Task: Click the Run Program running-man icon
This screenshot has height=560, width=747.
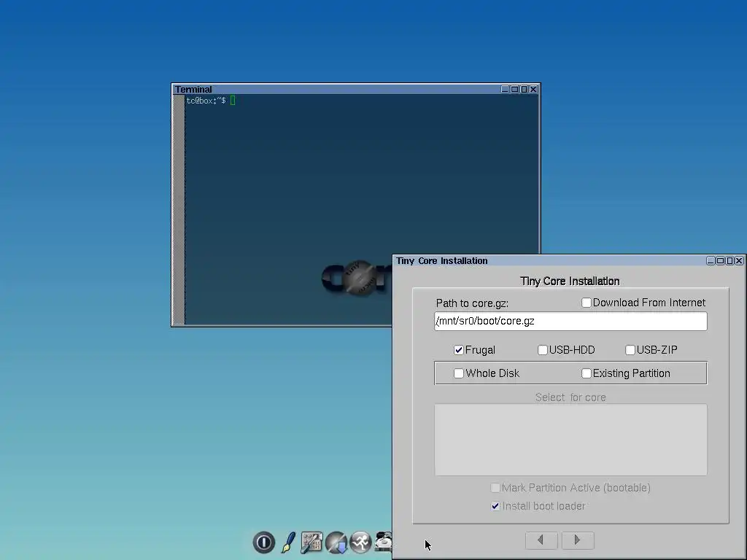Action: click(360, 542)
